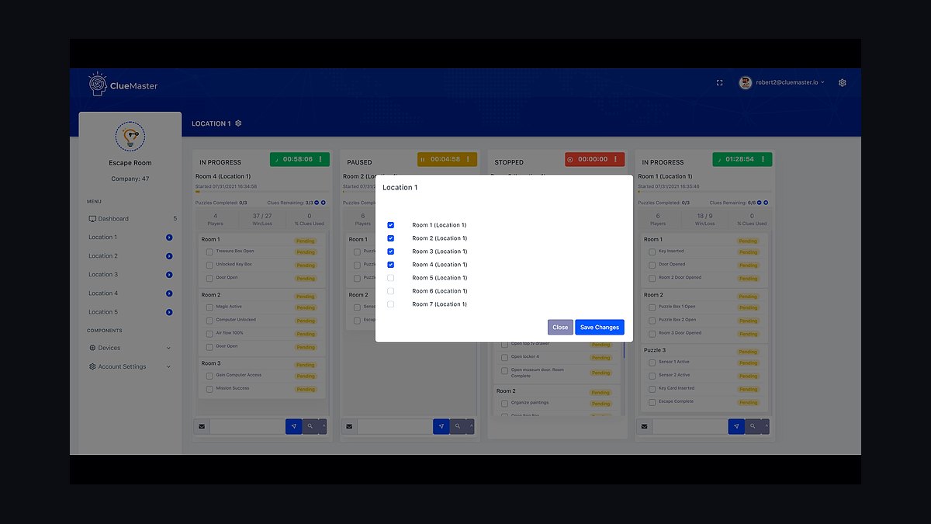Expand Account Settings menu in sidebar
This screenshot has height=524, width=931.
(x=130, y=366)
